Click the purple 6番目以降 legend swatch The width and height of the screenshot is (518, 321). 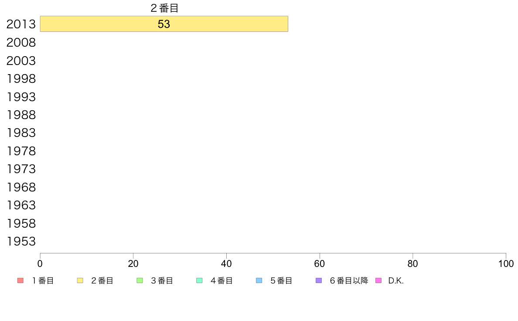point(319,281)
